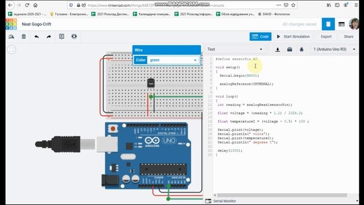Image resolution: width=364 pixels, height=205 pixels.
Task: Click the browser address bar
Action: click(172, 5)
